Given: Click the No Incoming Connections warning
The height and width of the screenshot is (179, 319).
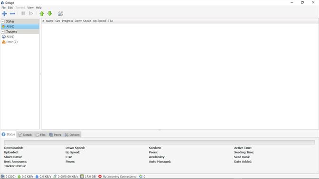Looking at the screenshot, I should click(117, 177).
